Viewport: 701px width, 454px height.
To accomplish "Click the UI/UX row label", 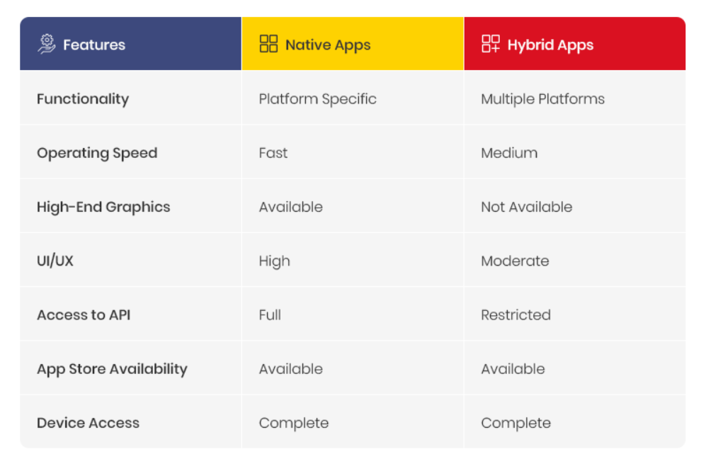I will click(x=55, y=261).
